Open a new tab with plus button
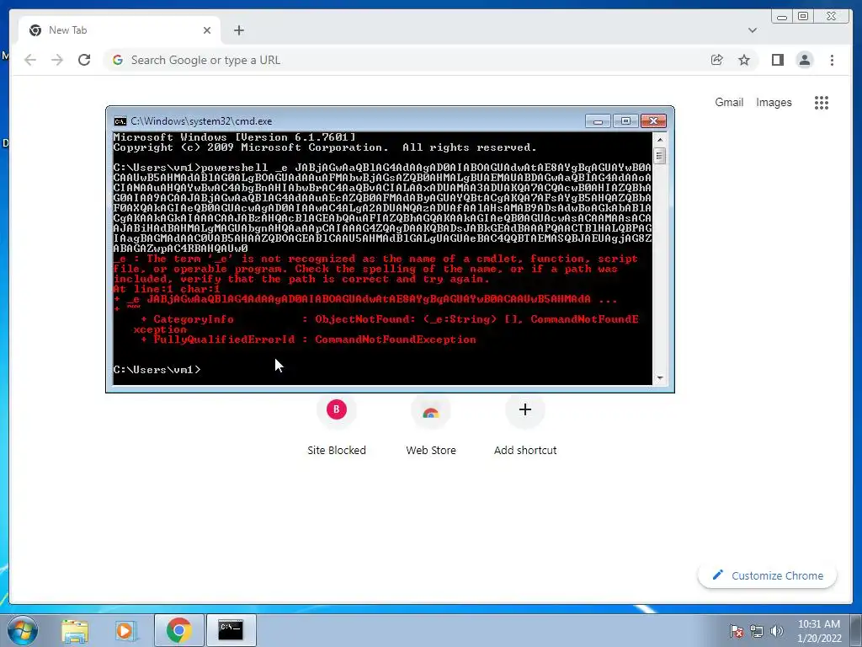862x647 pixels. (238, 30)
